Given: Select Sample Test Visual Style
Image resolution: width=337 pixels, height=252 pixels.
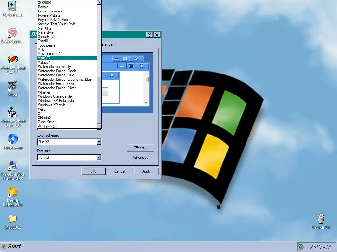Looking at the screenshot, I should coord(67,24).
